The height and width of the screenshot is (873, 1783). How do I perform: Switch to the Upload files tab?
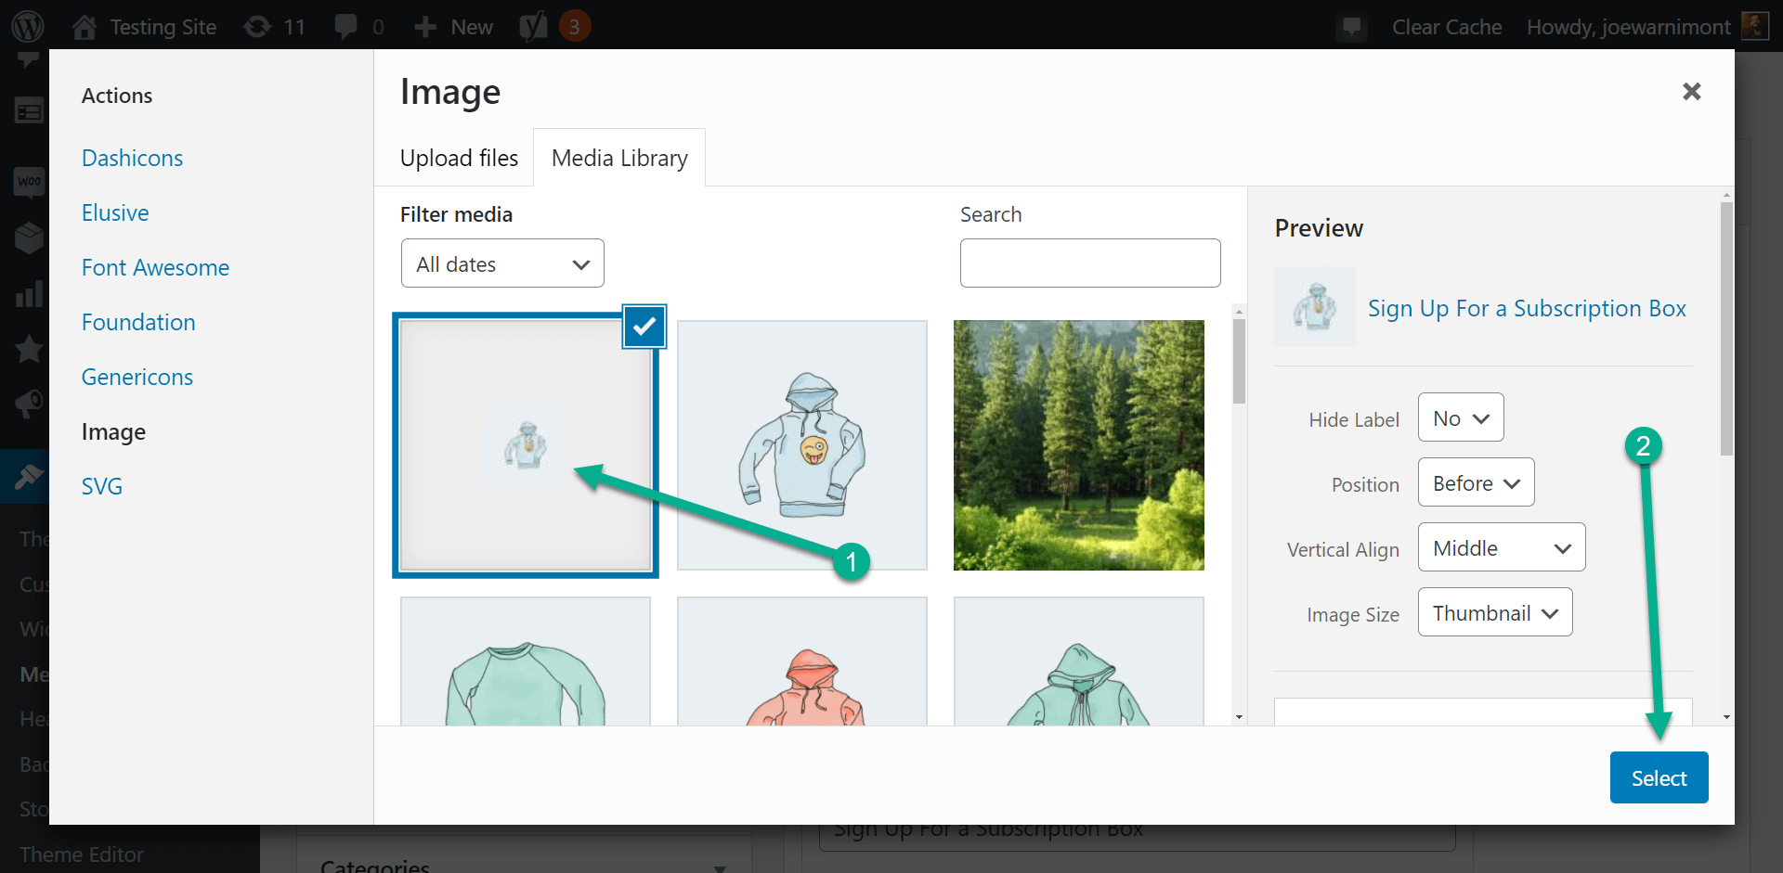(459, 158)
